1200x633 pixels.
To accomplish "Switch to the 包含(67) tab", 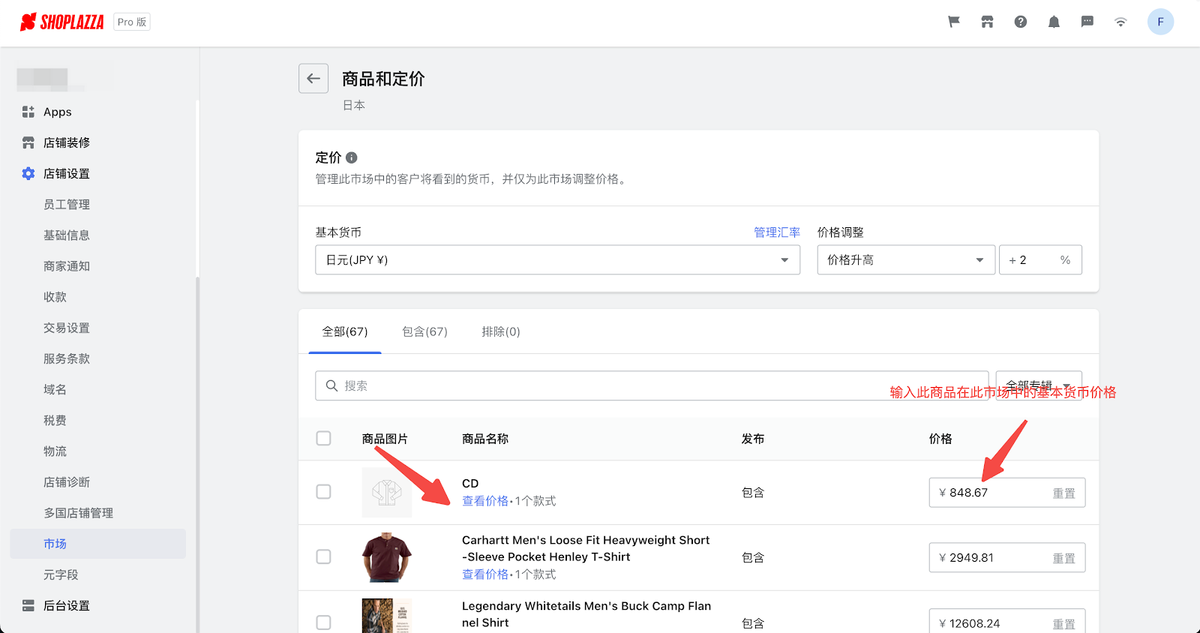I will tap(424, 331).
